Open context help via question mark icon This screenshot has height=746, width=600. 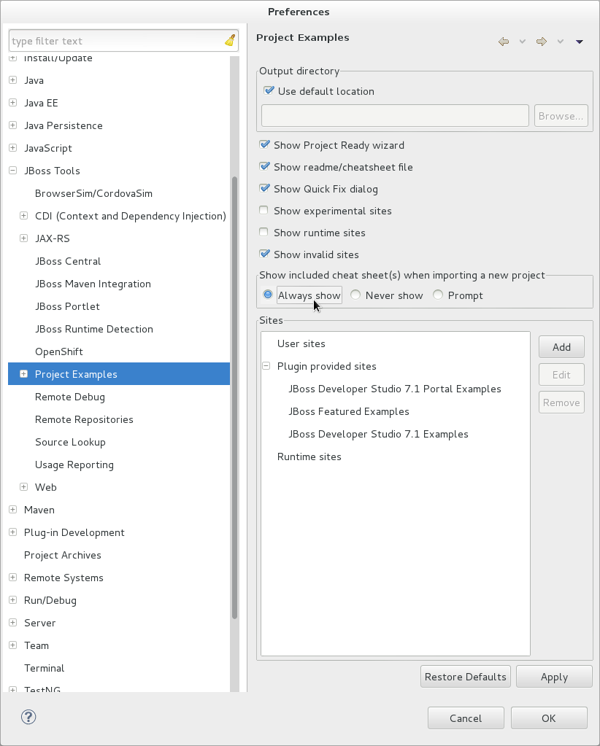pyautogui.click(x=28, y=717)
